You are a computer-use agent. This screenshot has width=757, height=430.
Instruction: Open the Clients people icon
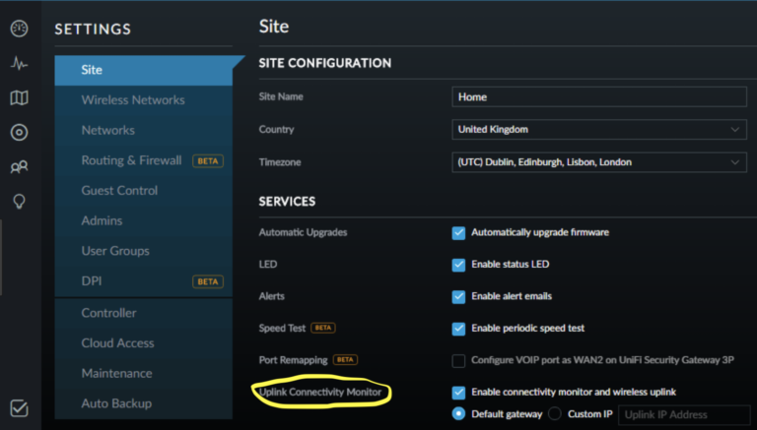click(20, 167)
